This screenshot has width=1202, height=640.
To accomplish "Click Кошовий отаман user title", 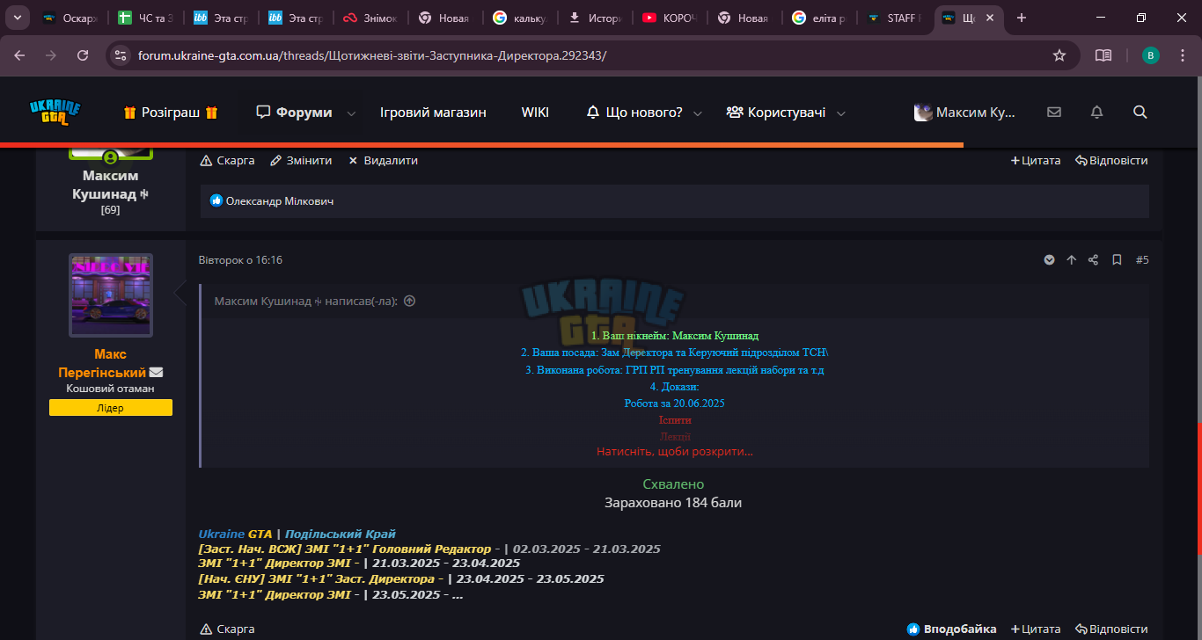I will (111, 388).
